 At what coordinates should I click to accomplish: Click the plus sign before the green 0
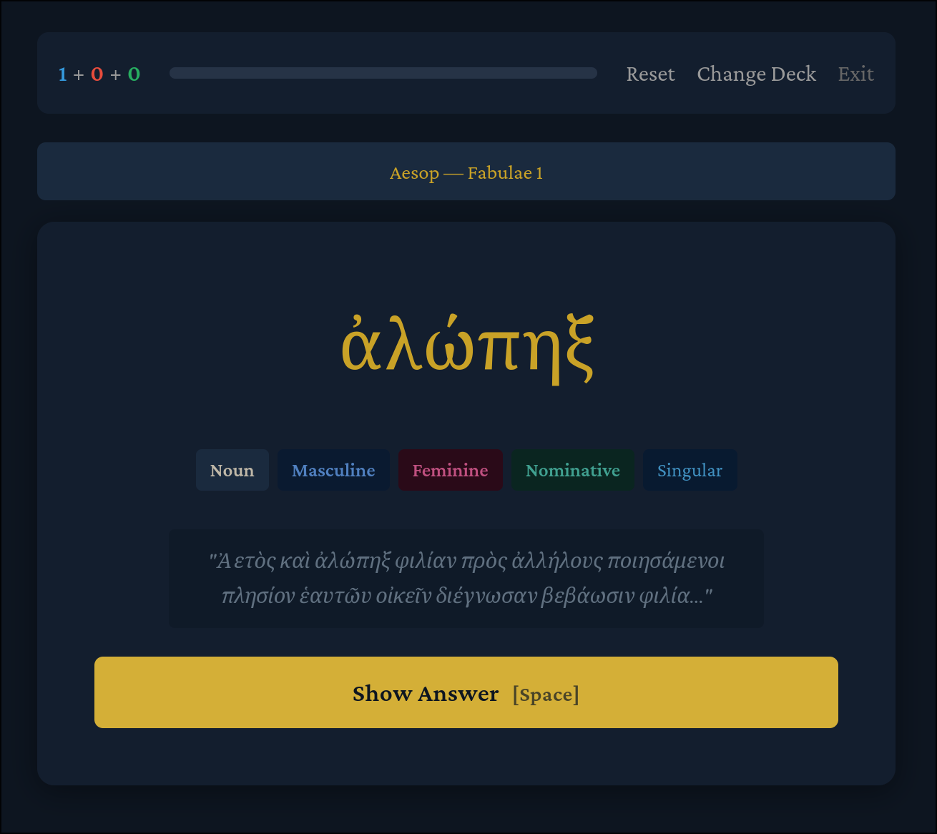click(115, 74)
